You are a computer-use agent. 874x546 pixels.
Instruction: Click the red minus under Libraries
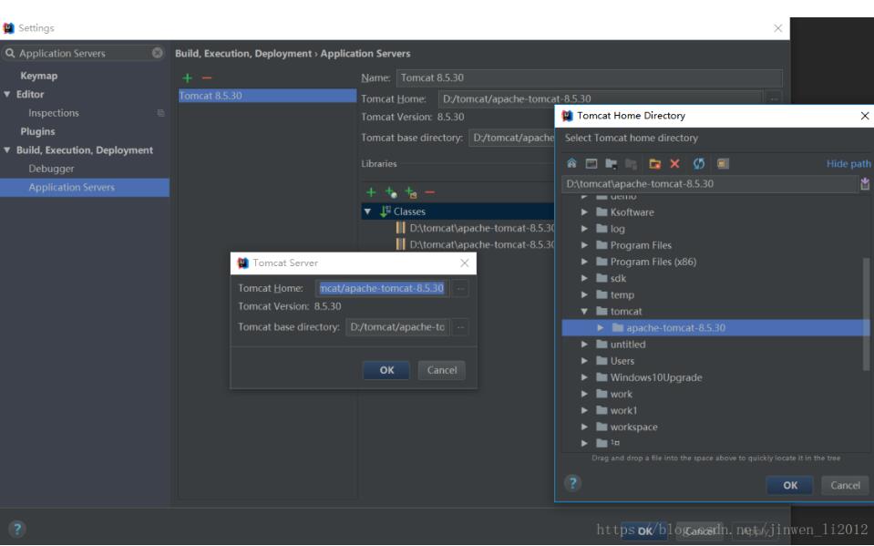pos(429,192)
